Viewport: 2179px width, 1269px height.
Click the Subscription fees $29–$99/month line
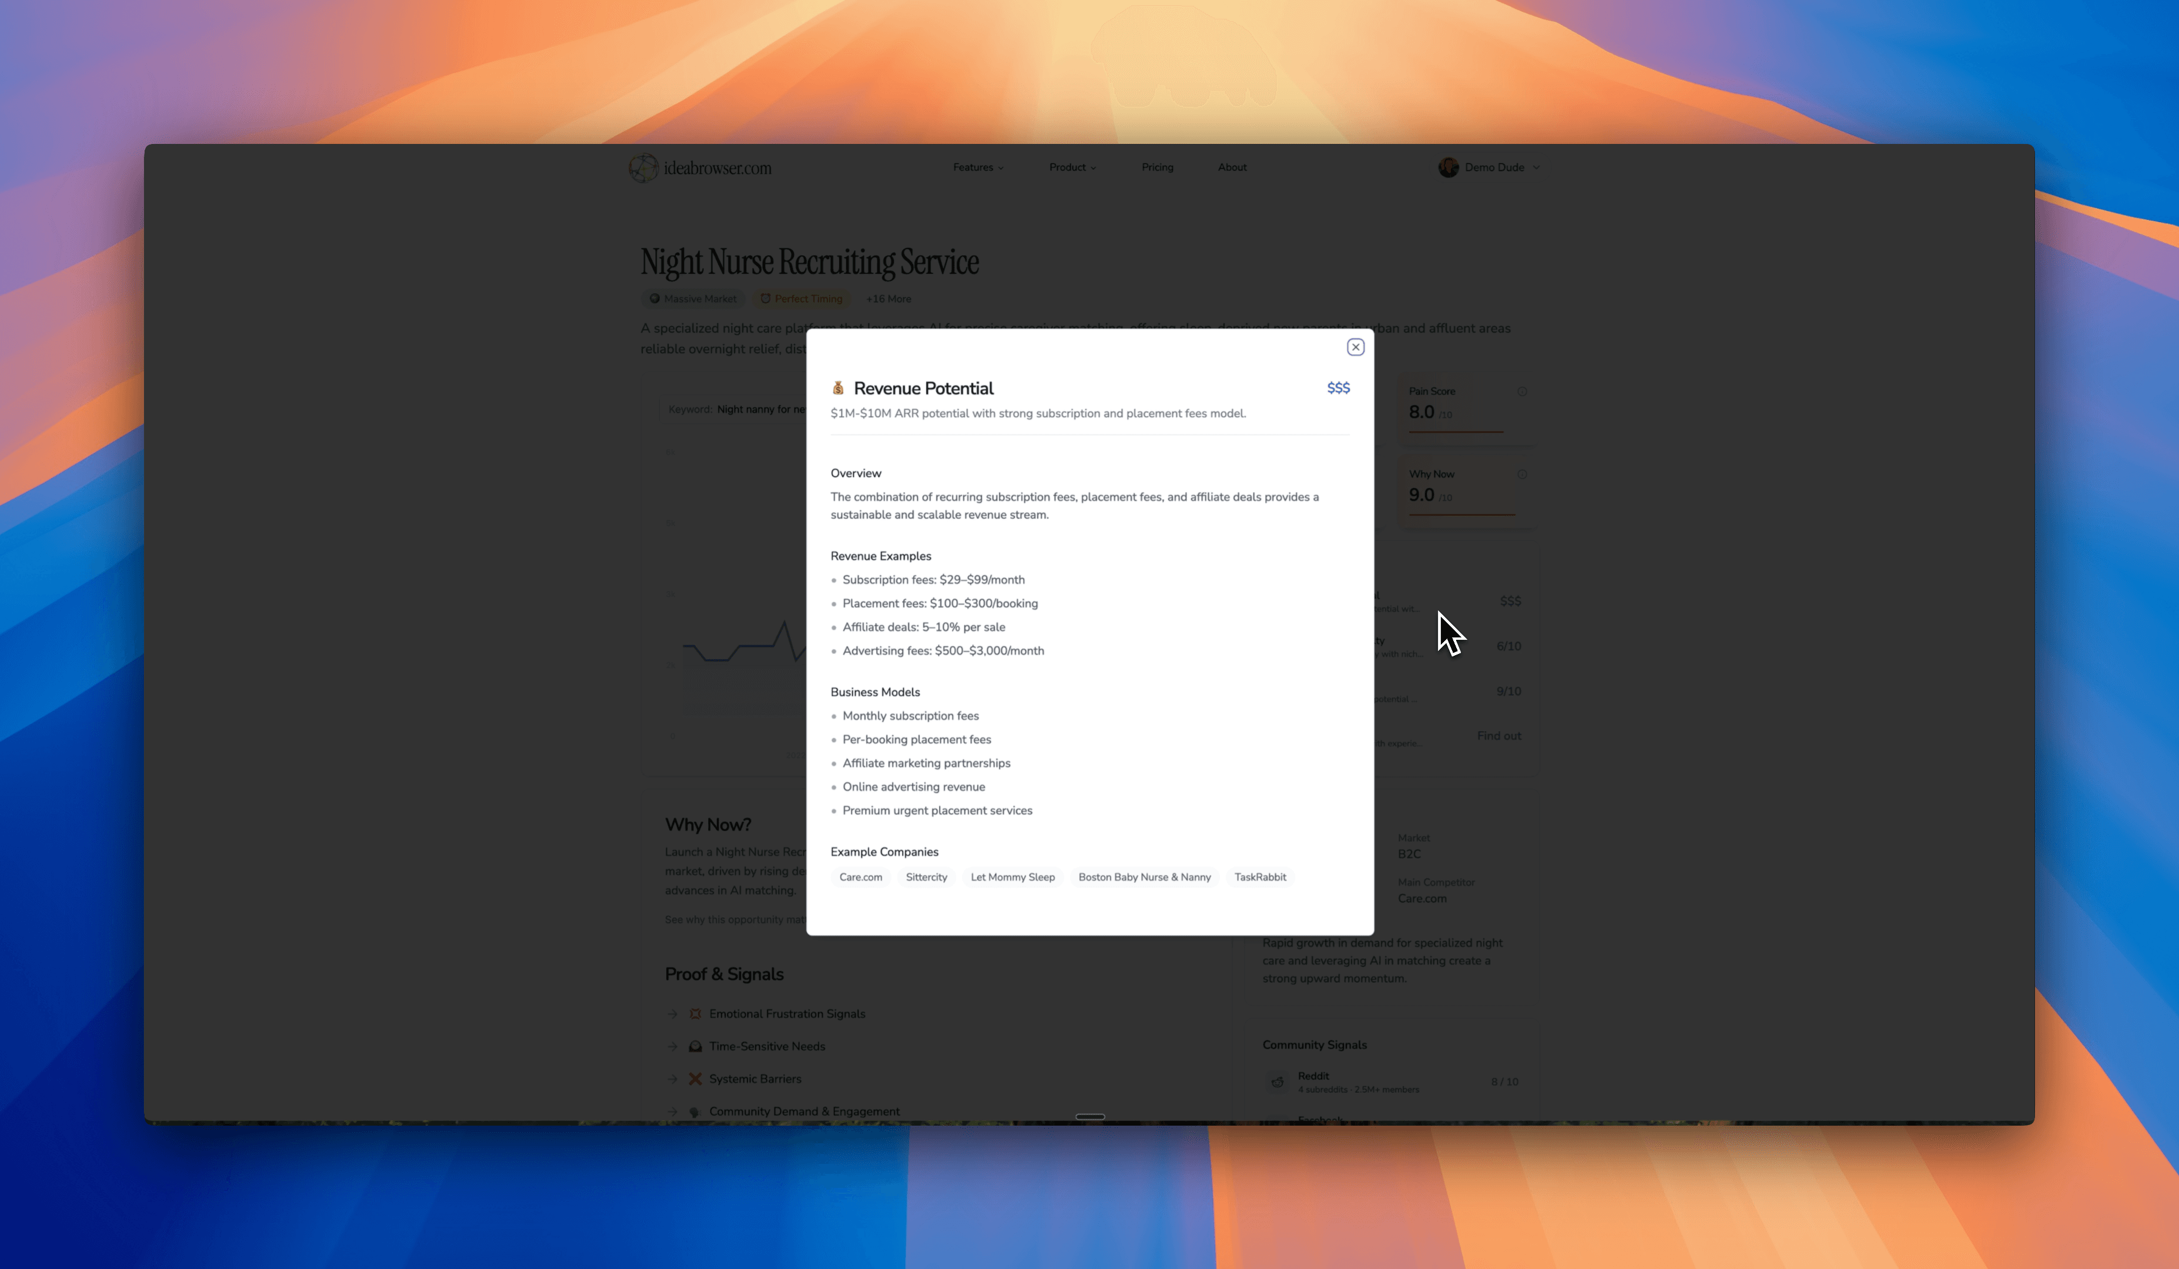point(933,580)
